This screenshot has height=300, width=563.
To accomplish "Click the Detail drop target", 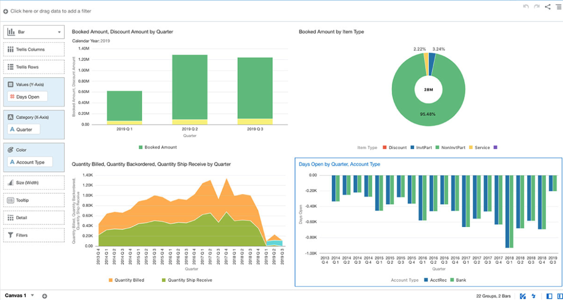I will (34, 218).
